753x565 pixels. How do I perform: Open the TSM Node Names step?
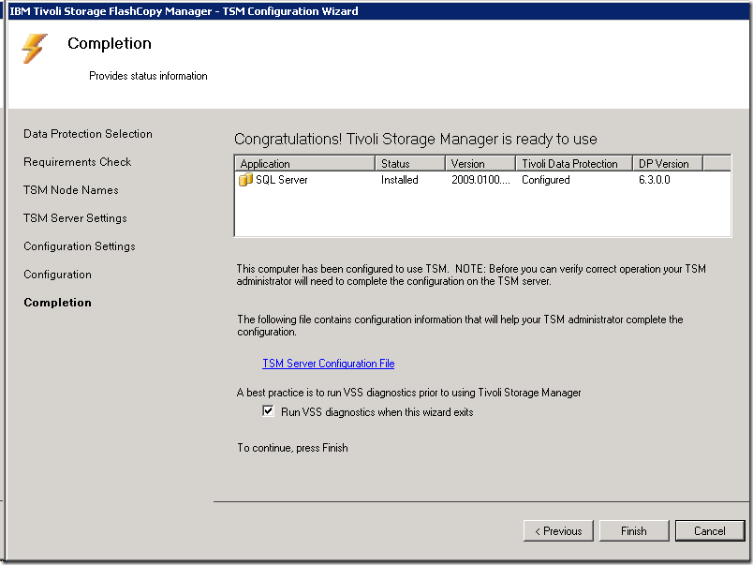pyautogui.click(x=71, y=190)
